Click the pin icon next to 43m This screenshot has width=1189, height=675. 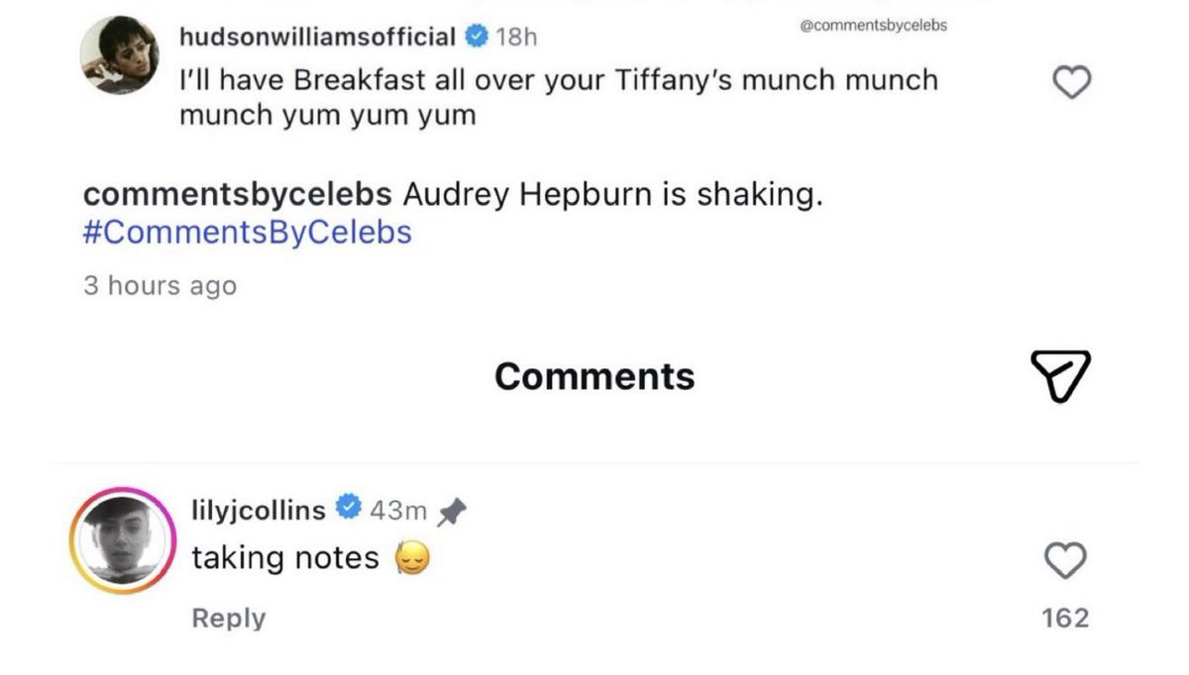[x=451, y=511]
